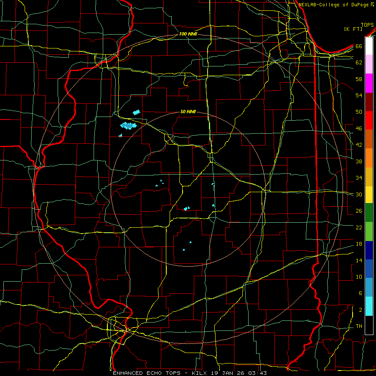The image size is (376, 376).
Task: Pick the black swatch at legend bottom
Action: pos(369,325)
